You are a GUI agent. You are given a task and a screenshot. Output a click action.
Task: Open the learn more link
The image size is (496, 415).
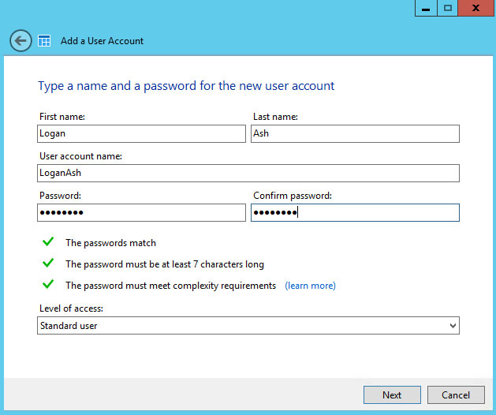tap(310, 286)
